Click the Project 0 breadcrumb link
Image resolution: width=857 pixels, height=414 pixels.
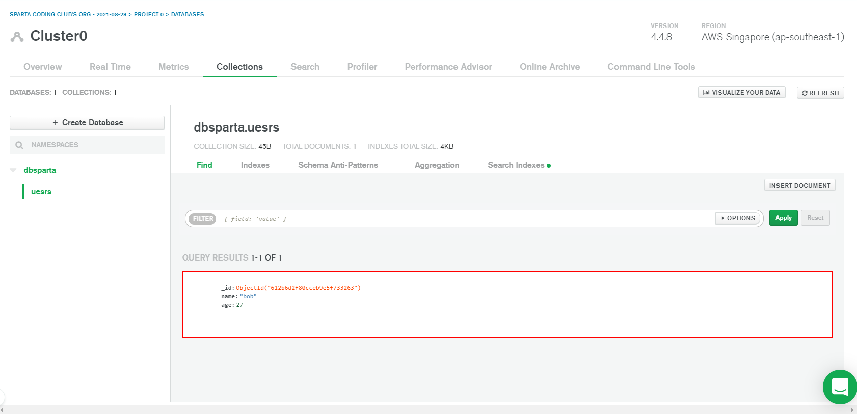[149, 14]
